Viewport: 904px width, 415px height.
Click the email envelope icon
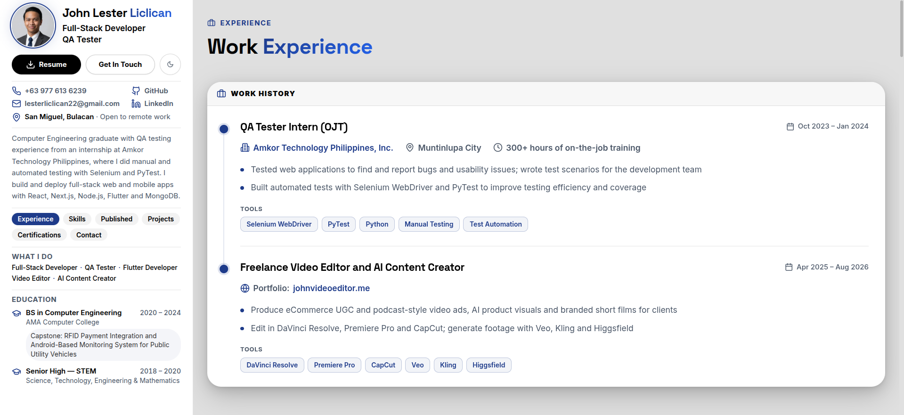(16, 104)
